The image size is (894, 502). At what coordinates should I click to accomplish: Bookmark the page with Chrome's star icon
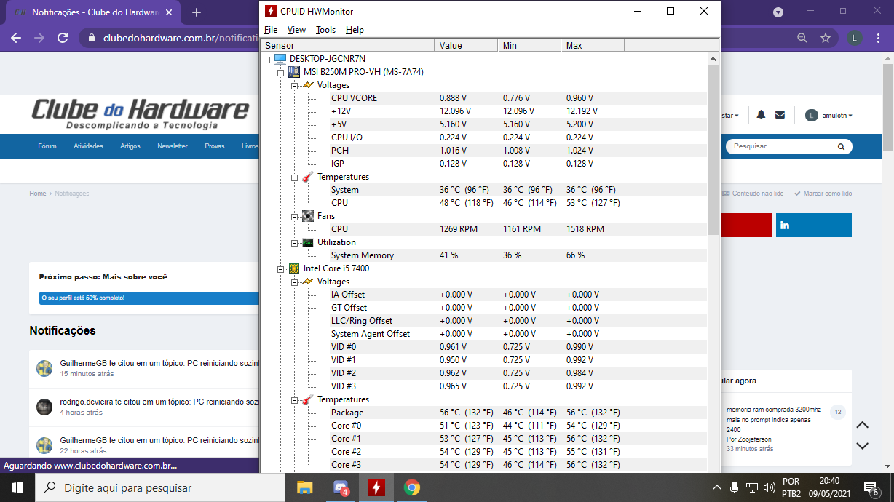click(826, 38)
